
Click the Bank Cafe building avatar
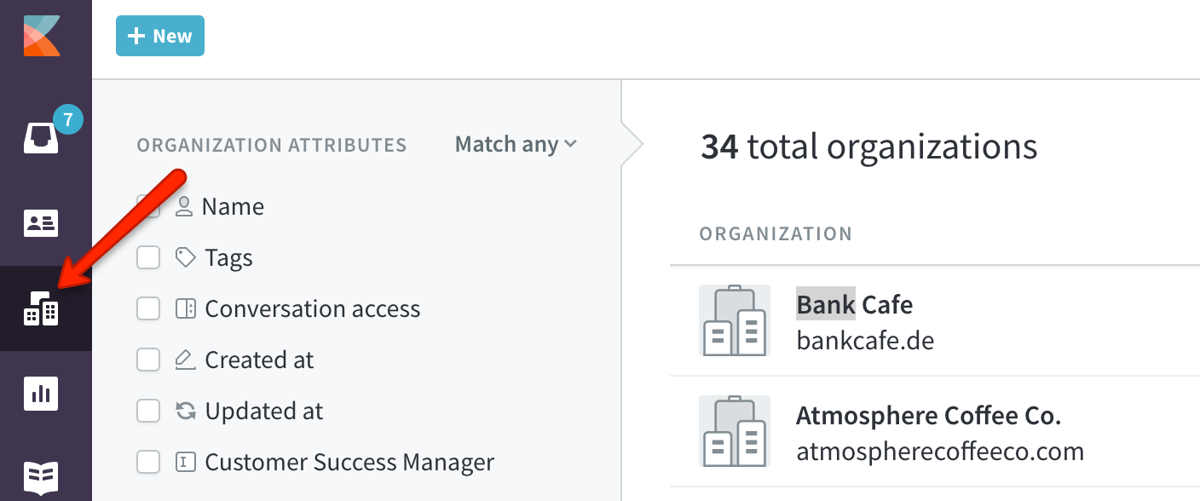[x=734, y=320]
